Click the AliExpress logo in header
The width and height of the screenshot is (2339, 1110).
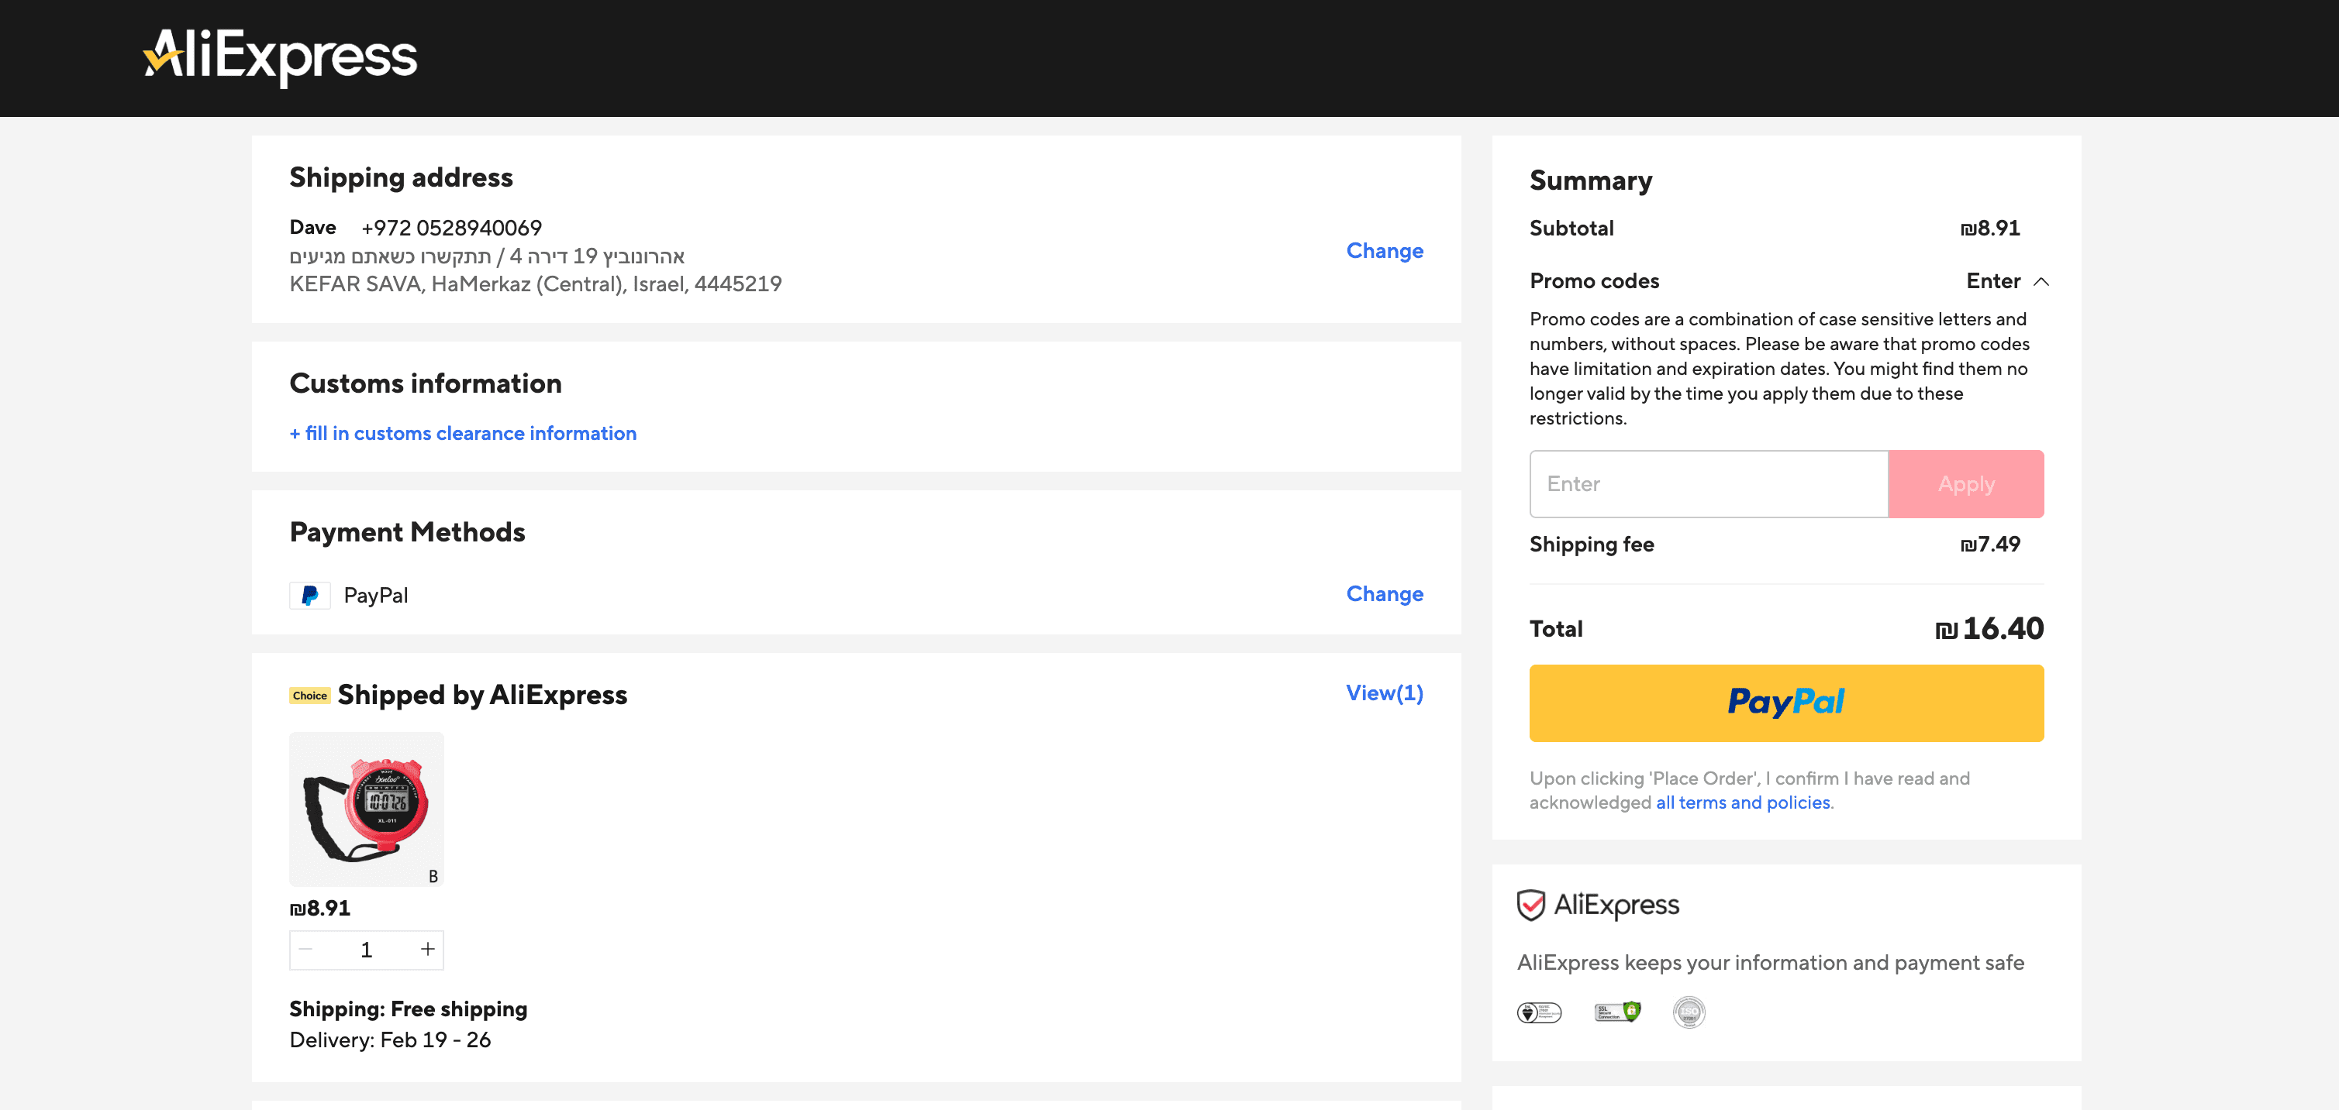(x=280, y=57)
